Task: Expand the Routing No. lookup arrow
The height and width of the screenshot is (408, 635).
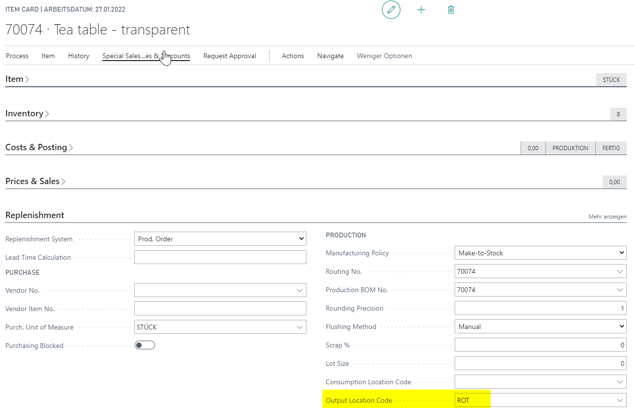Action: click(x=620, y=271)
